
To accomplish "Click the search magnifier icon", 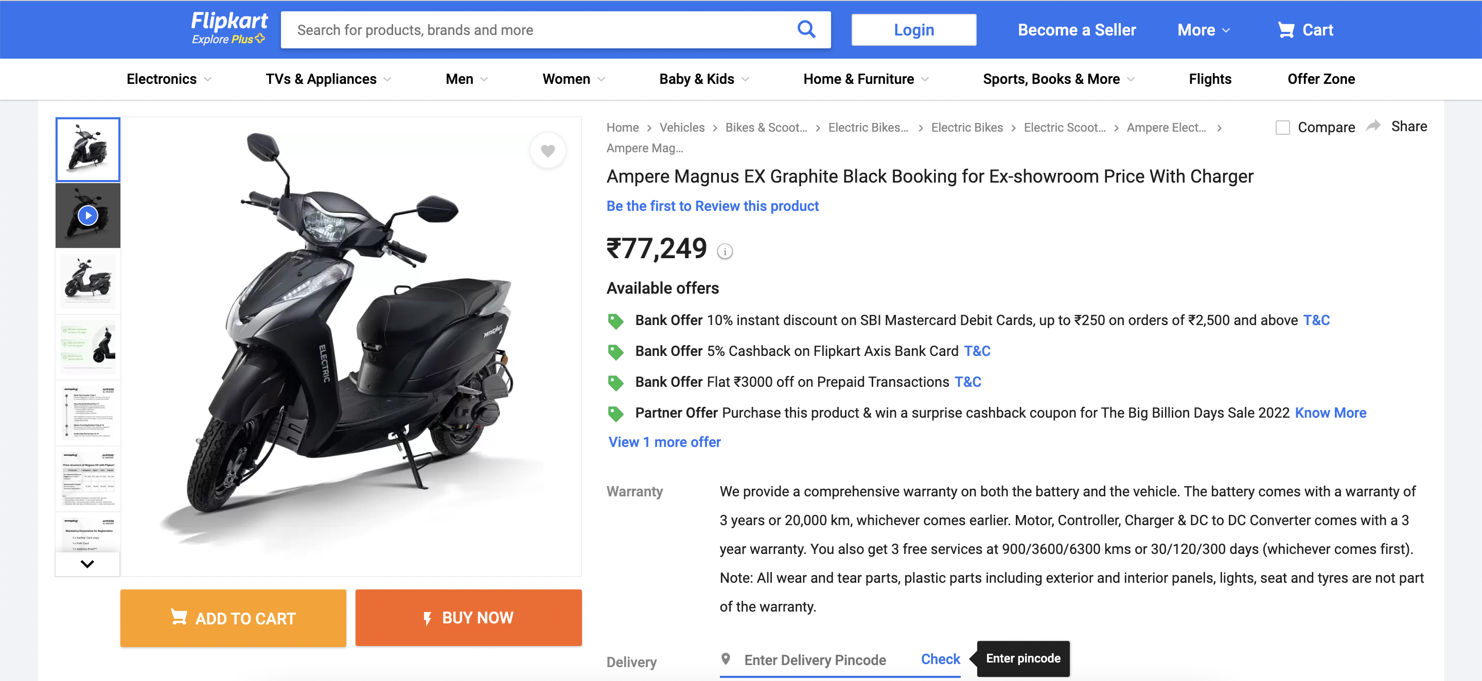I will pos(806,29).
